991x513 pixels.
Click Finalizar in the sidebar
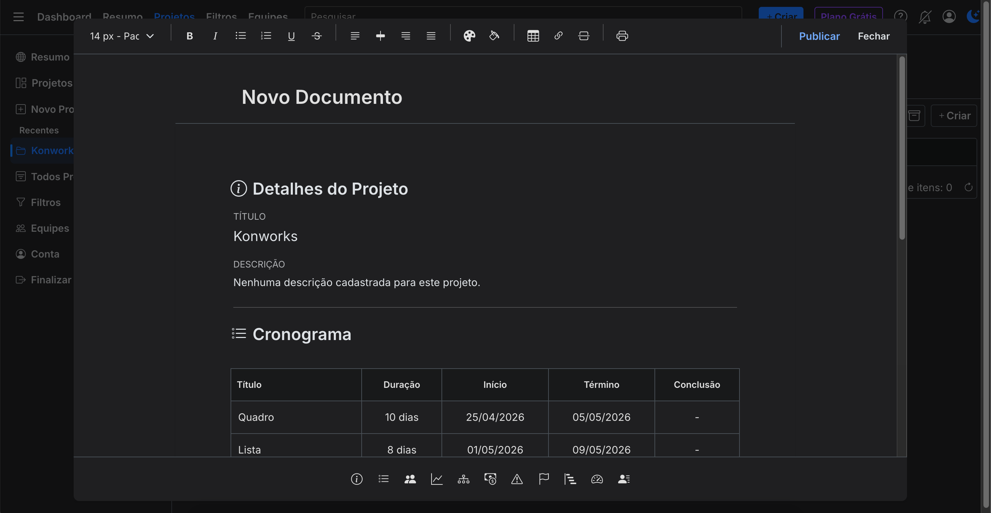[x=43, y=280]
